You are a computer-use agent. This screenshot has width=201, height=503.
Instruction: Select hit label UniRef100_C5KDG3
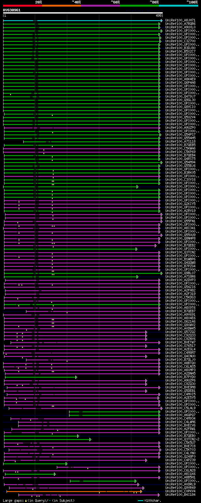point(180,297)
